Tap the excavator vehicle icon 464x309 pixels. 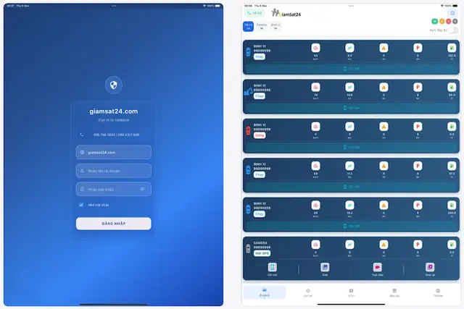pos(248,92)
